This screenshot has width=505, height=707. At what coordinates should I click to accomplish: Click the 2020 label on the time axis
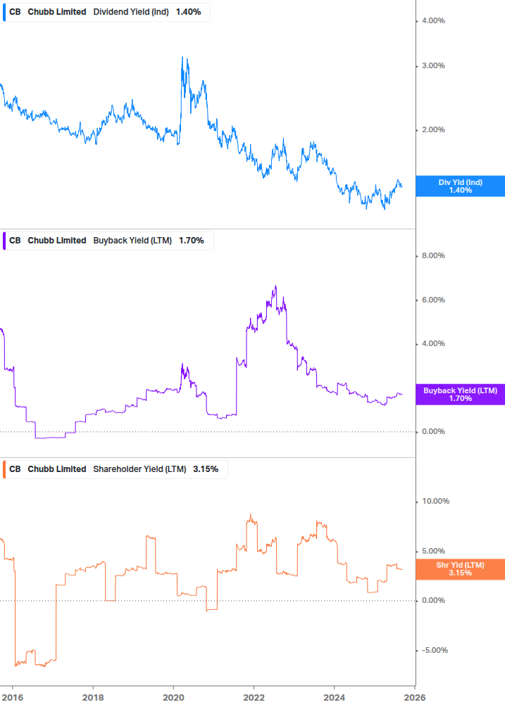(173, 698)
